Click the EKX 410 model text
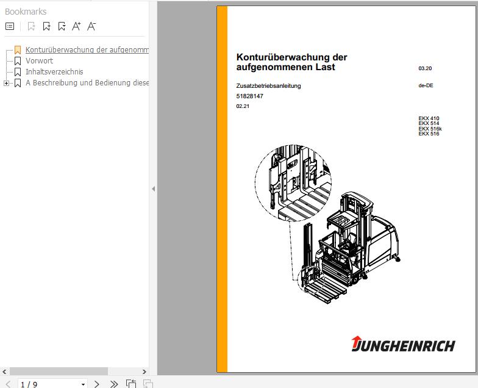478x388 pixels. (x=429, y=118)
